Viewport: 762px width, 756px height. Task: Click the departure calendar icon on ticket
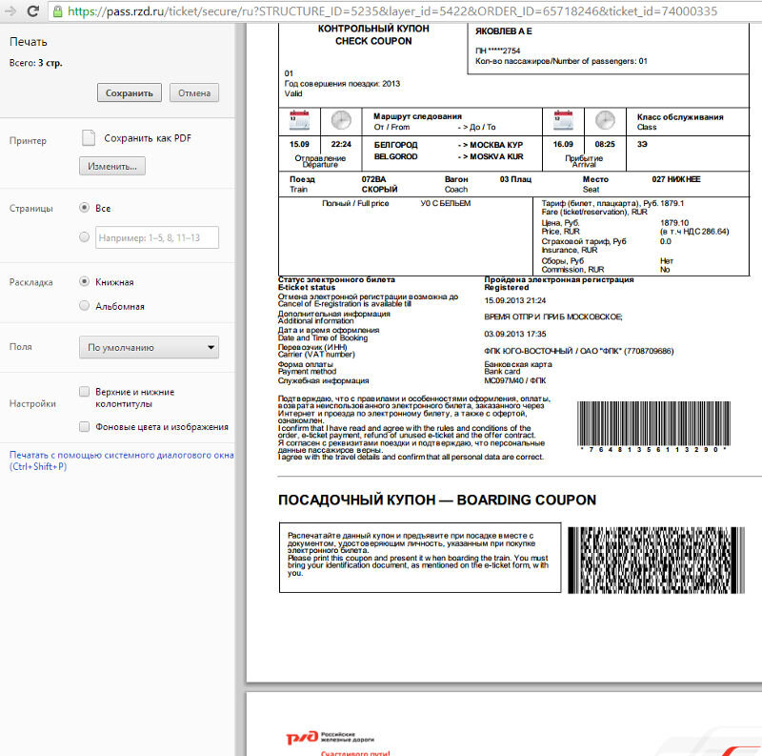coord(299,120)
